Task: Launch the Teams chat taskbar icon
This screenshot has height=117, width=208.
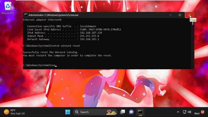Action: coord(131,112)
